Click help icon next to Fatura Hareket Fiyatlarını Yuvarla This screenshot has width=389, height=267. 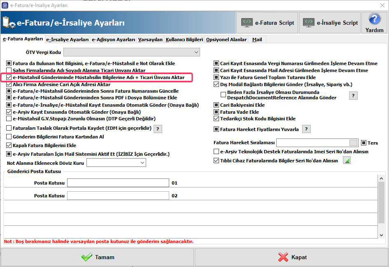coord(306,129)
